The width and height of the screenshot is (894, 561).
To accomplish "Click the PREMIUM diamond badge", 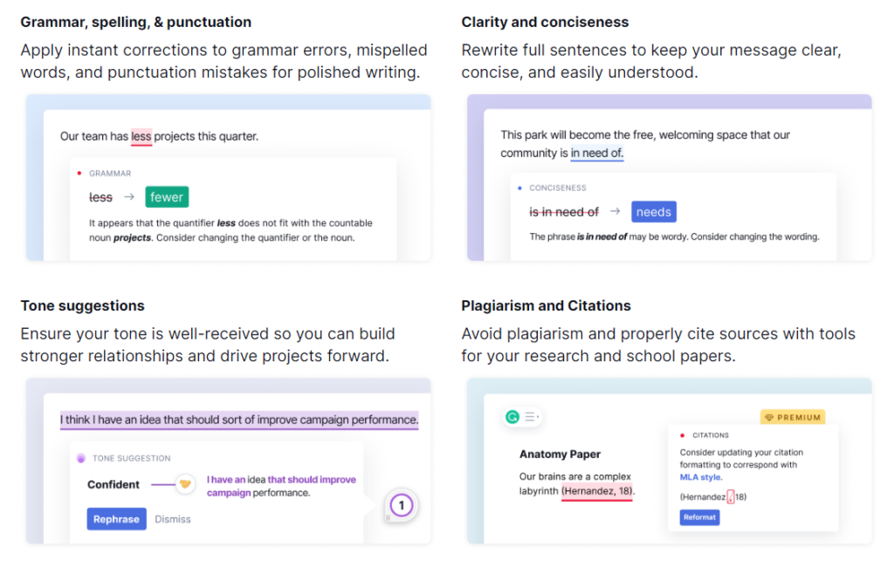I will click(793, 417).
